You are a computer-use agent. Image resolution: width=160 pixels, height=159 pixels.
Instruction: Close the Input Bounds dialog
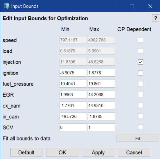[x=150, y=6]
